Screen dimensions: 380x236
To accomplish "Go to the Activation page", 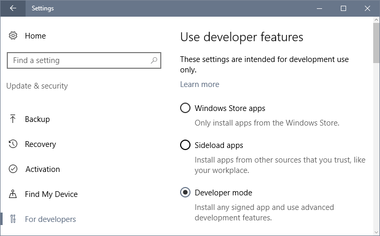I will click(43, 169).
